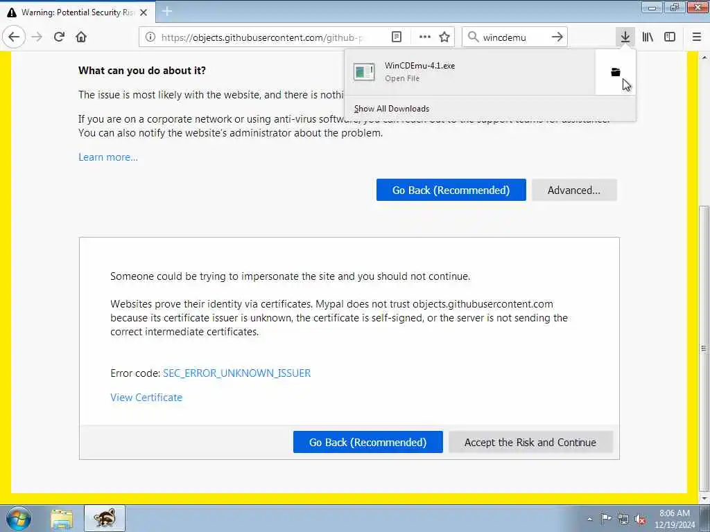Screen dimensions: 710x532
Task: Show site information icon in address bar
Action: [x=150, y=37]
